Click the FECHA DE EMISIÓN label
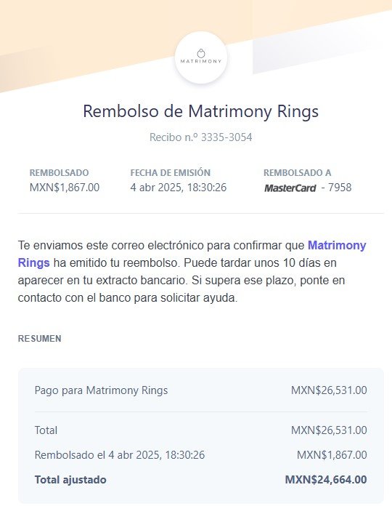 coord(170,172)
